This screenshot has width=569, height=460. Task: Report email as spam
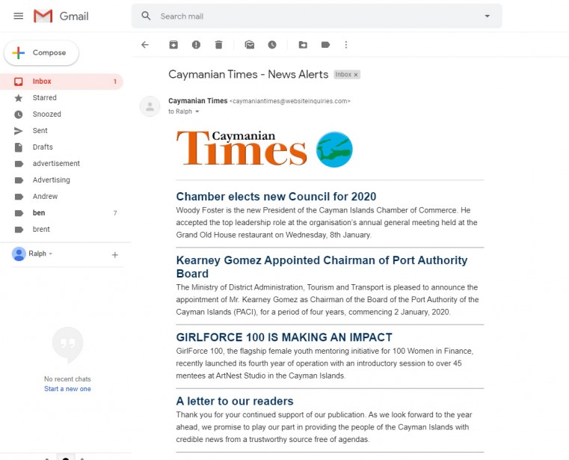point(196,45)
